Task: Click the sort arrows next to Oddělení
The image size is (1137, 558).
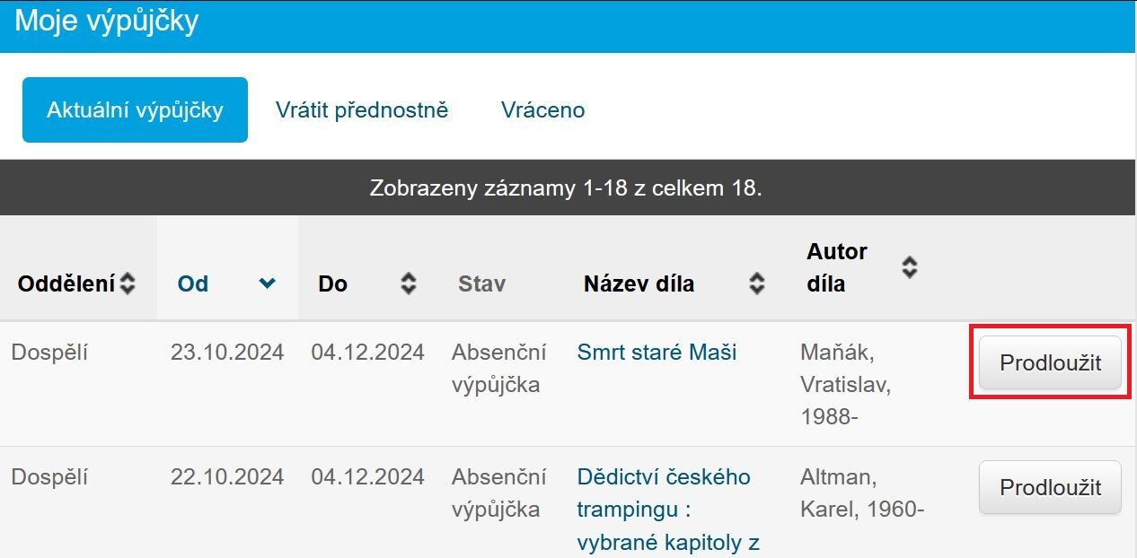Action: [x=128, y=284]
